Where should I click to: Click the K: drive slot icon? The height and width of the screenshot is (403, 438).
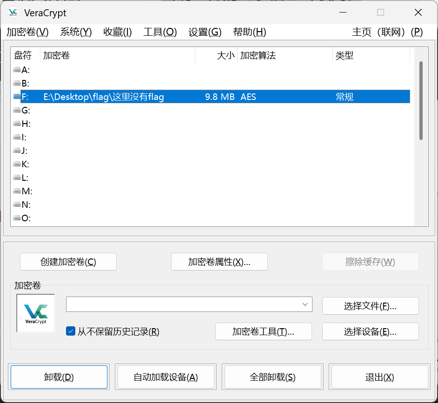(x=17, y=164)
